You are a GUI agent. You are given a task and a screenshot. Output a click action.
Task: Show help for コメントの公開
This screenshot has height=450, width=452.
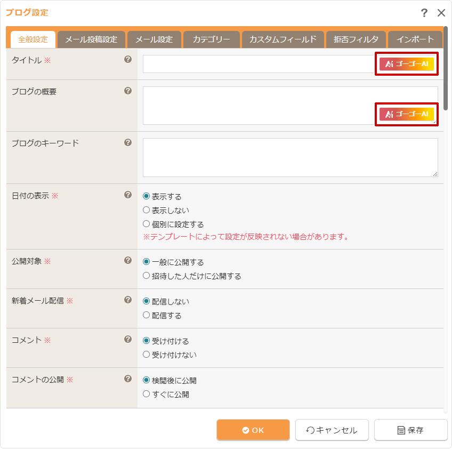(x=128, y=379)
